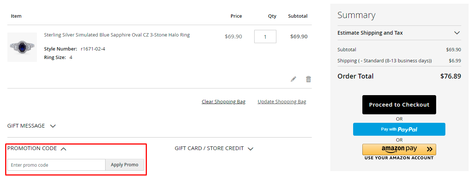
Task: Open the Sterling Silver Simulated Blue Sapphire link
Action: coord(117,35)
